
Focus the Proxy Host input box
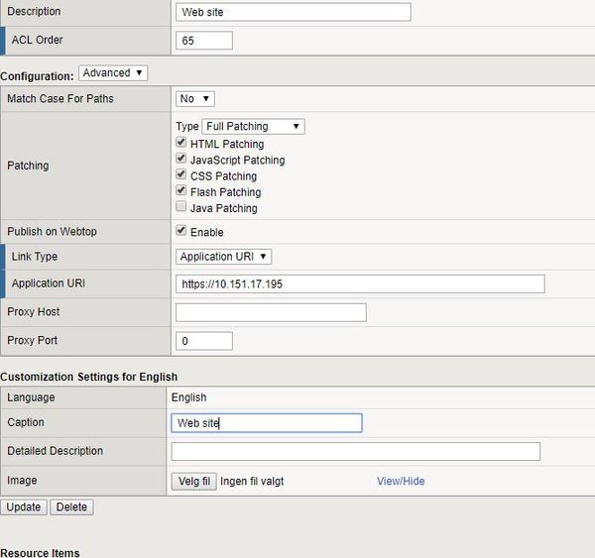(x=271, y=313)
